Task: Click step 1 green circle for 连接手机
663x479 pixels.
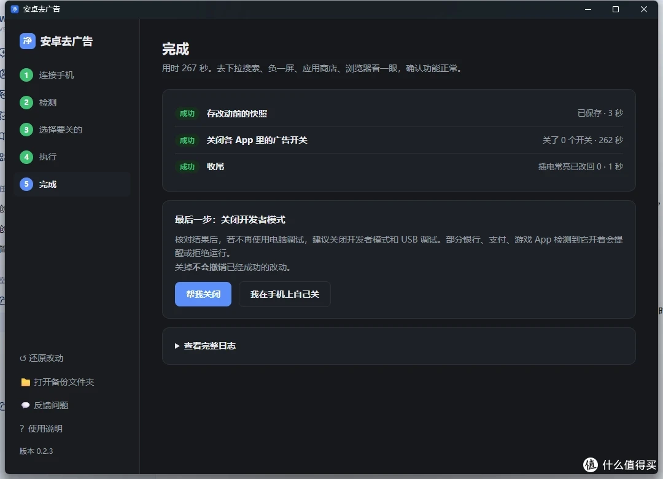Action: tap(26, 75)
